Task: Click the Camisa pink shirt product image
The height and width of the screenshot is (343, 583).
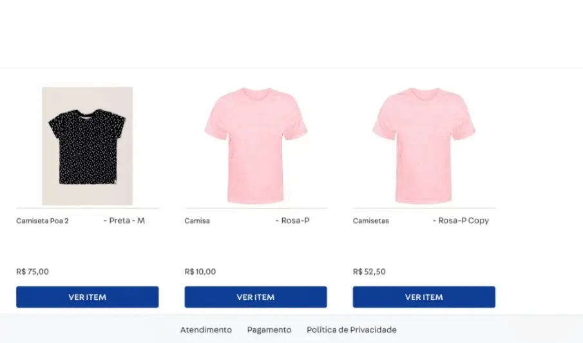Action: (256, 146)
